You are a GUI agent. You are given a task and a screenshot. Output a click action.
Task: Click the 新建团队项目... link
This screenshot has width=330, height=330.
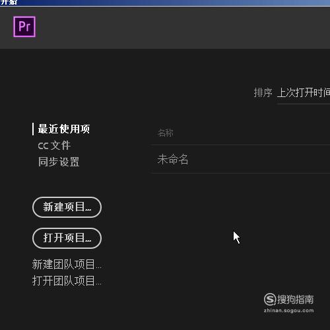coord(67,265)
